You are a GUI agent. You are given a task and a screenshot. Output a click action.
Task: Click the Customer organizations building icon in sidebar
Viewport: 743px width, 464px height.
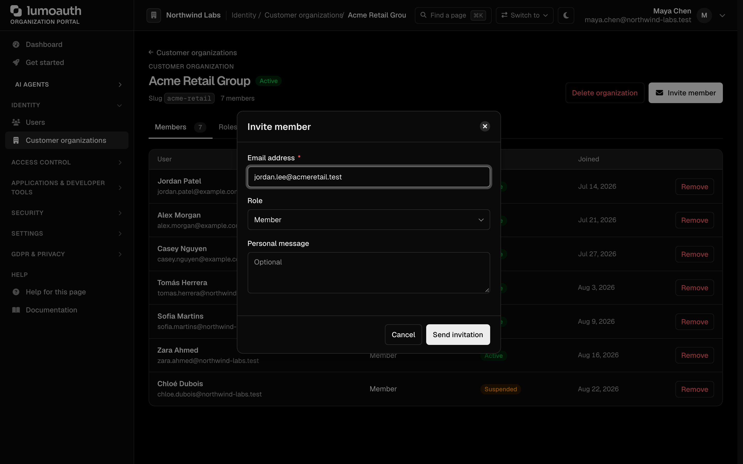coord(16,140)
